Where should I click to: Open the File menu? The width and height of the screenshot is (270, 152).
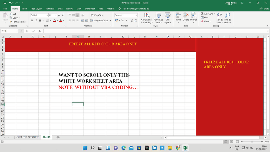pyautogui.click(x=5, y=9)
